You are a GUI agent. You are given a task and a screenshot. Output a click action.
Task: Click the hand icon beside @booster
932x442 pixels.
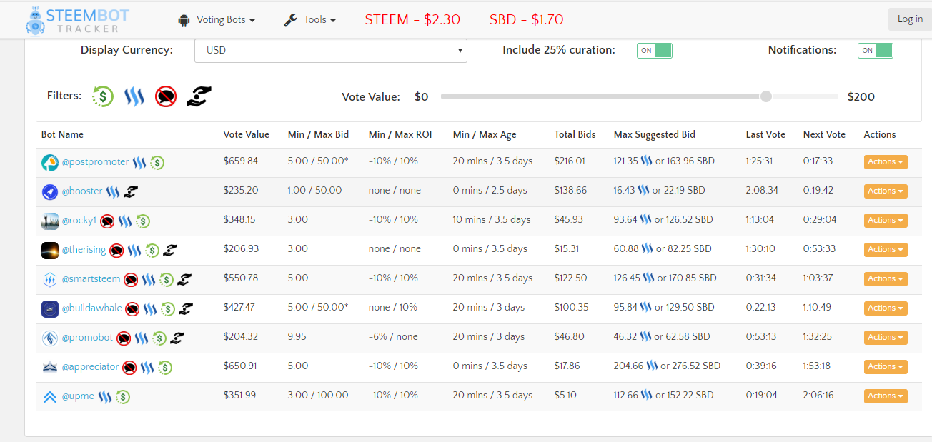click(131, 191)
